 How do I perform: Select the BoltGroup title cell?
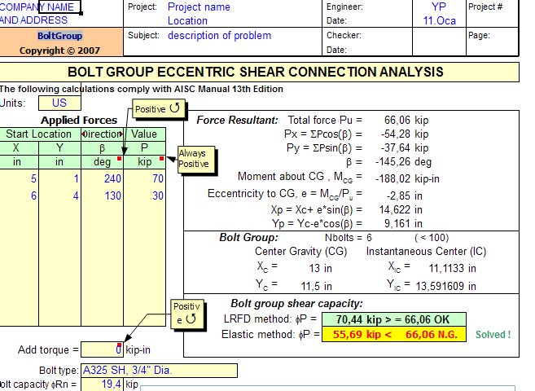(x=60, y=36)
